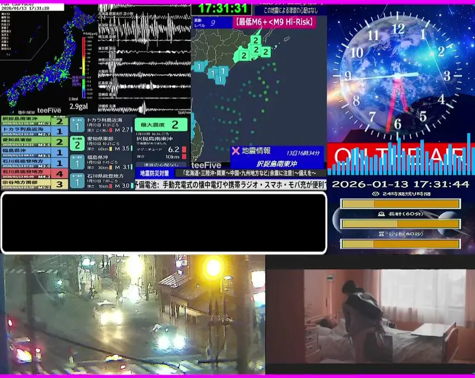Click 13日16時34分 time in info box
This screenshot has height=378, width=475.
click(303, 153)
